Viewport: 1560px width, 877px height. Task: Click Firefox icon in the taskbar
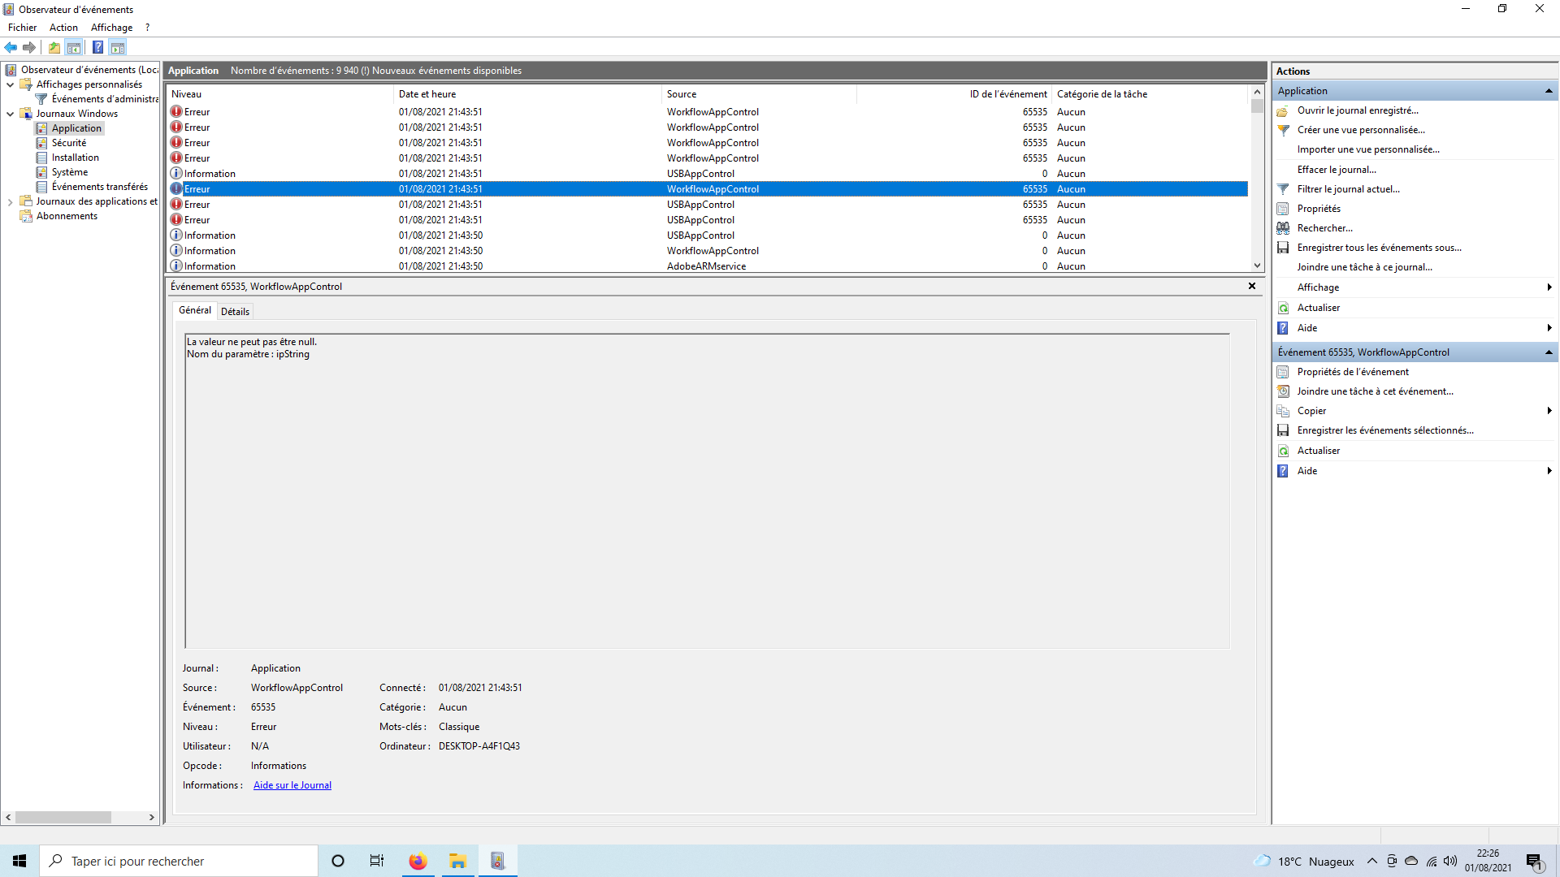[x=418, y=861]
